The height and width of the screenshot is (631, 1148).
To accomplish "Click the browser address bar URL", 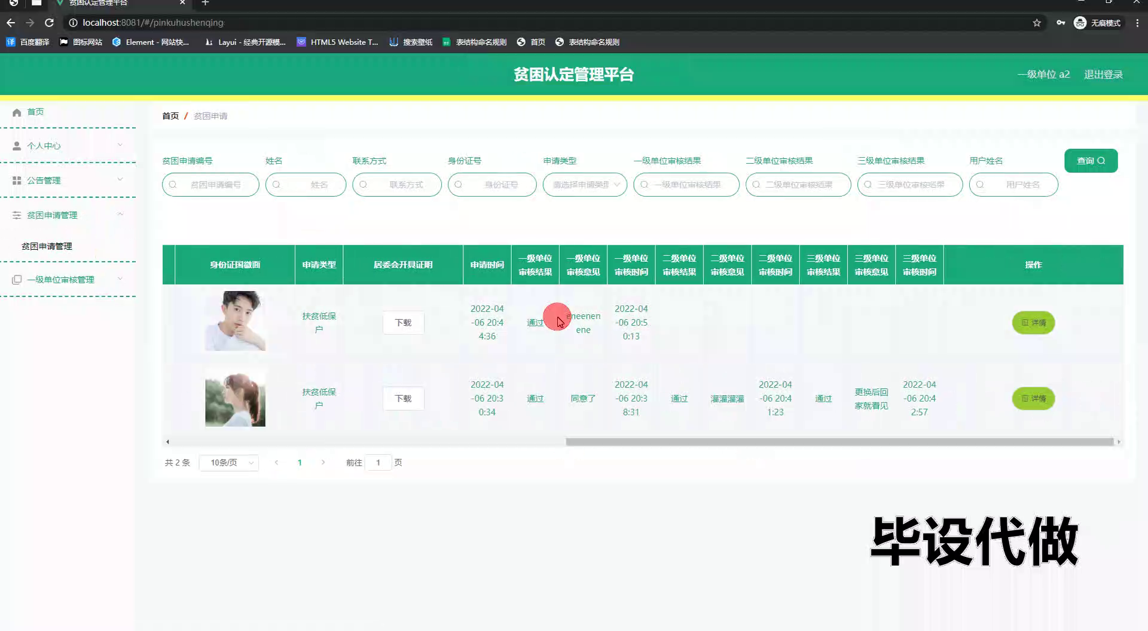I will [x=153, y=23].
